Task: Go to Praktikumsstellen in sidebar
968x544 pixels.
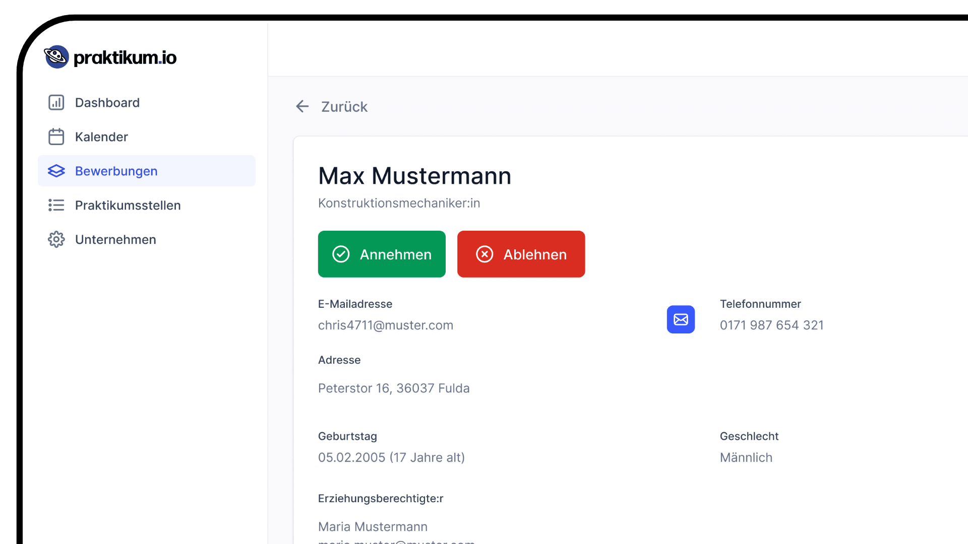Action: (128, 206)
